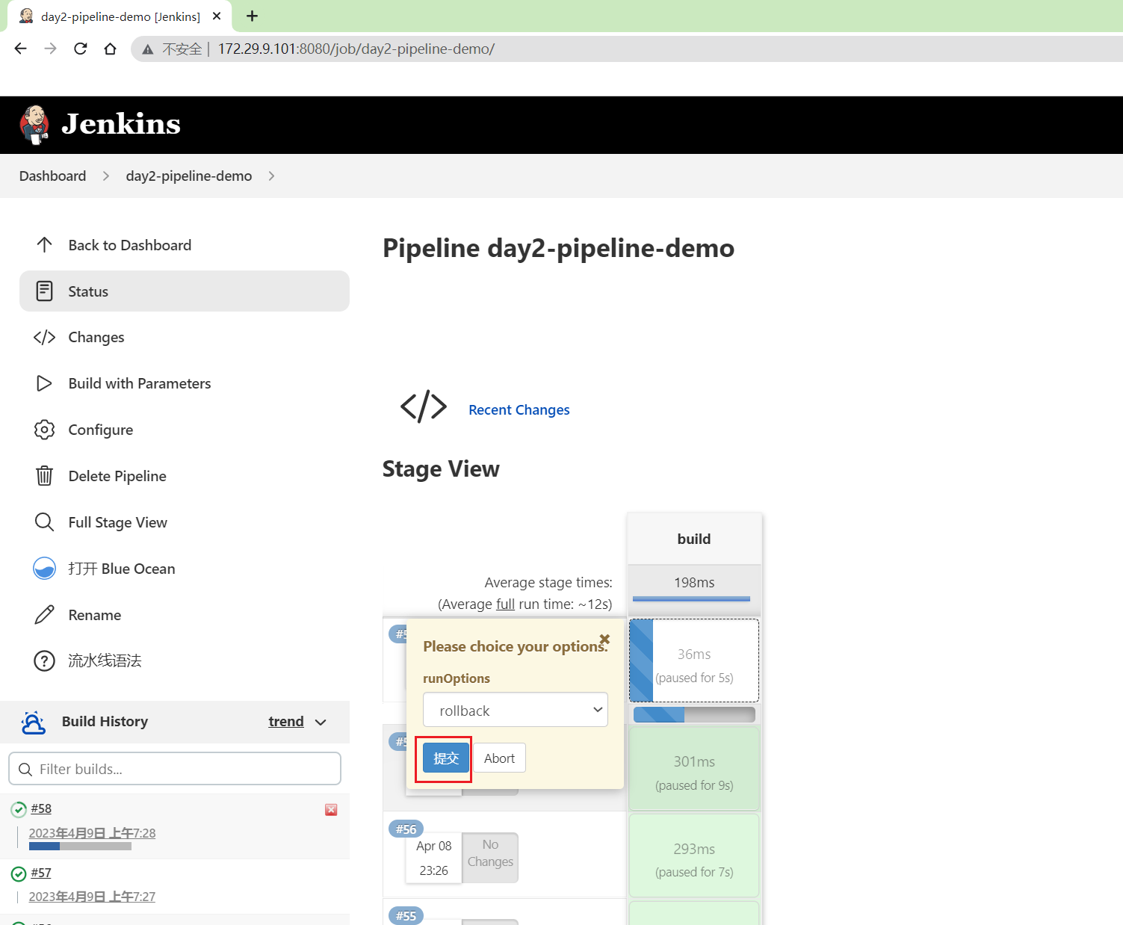Submit the options with 提交 button
The height and width of the screenshot is (925, 1123).
446,758
